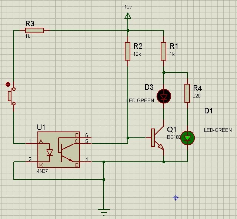Select the 220 value label of R4

[x=197, y=96]
